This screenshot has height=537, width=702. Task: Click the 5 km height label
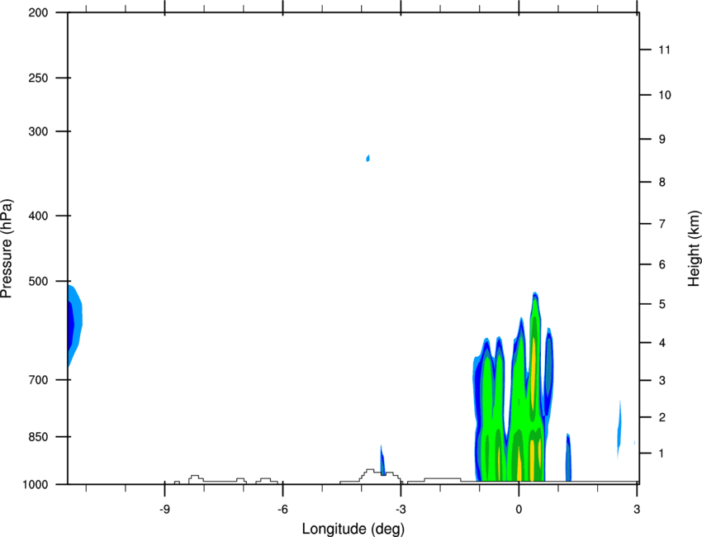tap(662, 305)
